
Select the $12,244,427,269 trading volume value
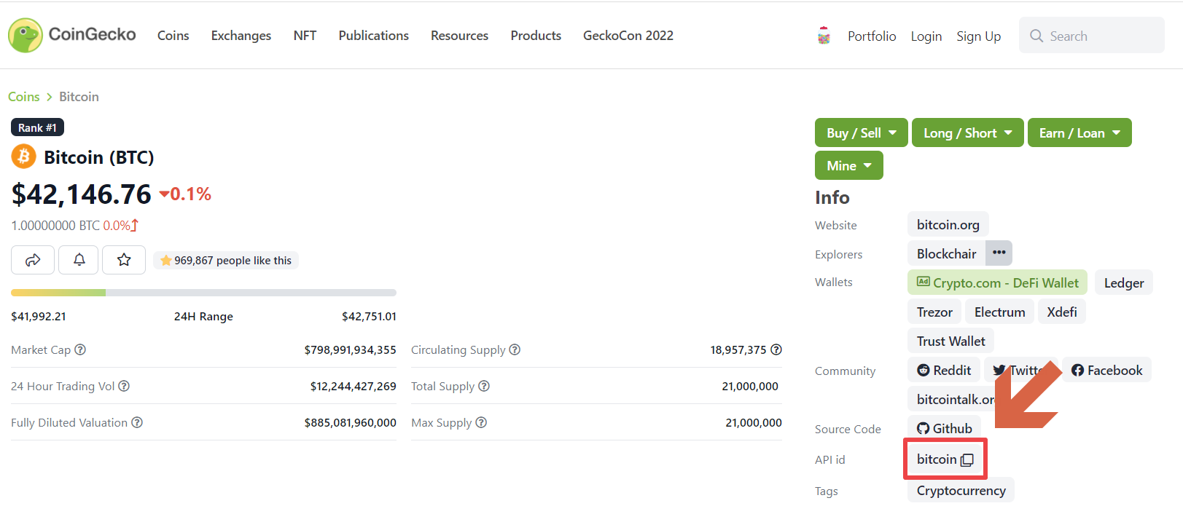(x=353, y=386)
